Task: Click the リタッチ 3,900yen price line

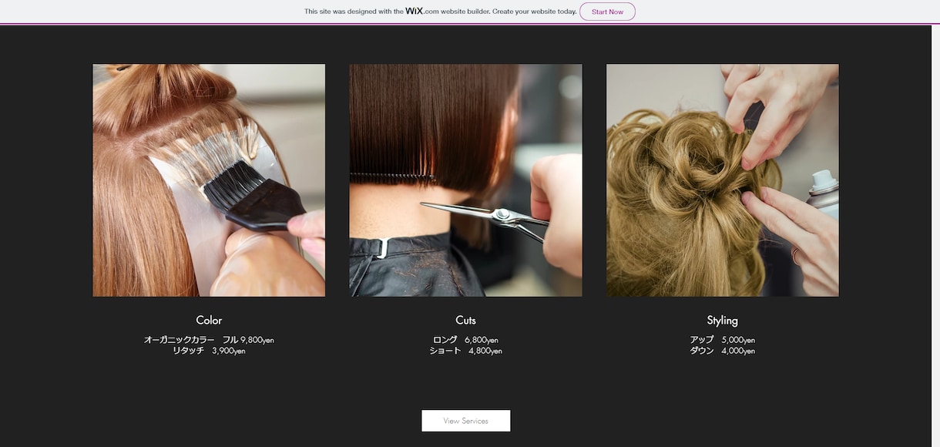Action: (x=209, y=351)
